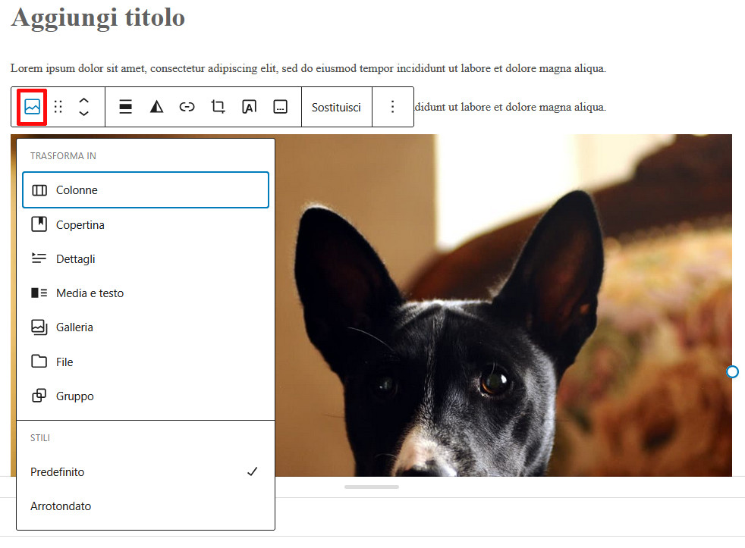The width and height of the screenshot is (745, 548).
Task: Apply duotone filter triangle icon
Action: (x=157, y=107)
